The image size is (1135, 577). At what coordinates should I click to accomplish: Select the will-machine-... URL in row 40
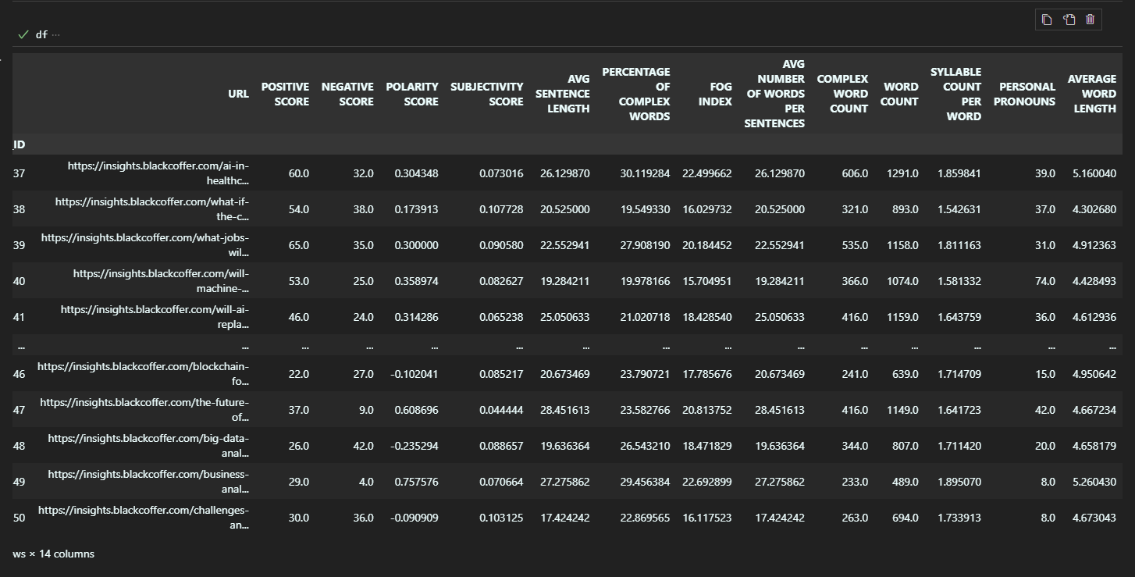(162, 281)
